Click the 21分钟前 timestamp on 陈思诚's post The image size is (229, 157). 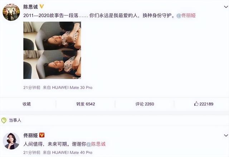[32, 87]
